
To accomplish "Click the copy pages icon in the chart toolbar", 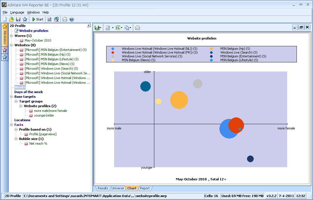I will tap(127, 28).
